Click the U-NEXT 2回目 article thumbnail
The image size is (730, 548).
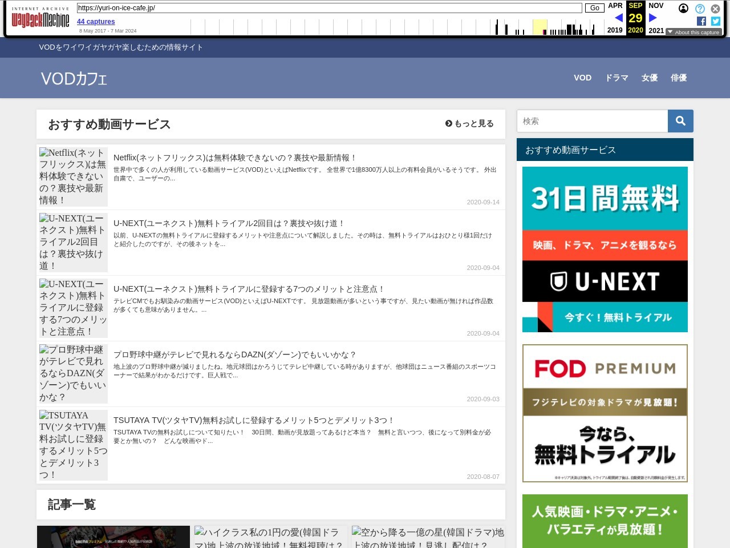[73, 242]
